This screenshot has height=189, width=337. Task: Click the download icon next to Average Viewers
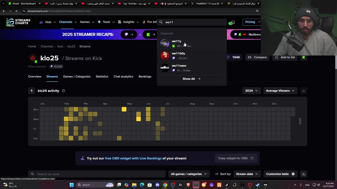pyautogui.click(x=304, y=91)
